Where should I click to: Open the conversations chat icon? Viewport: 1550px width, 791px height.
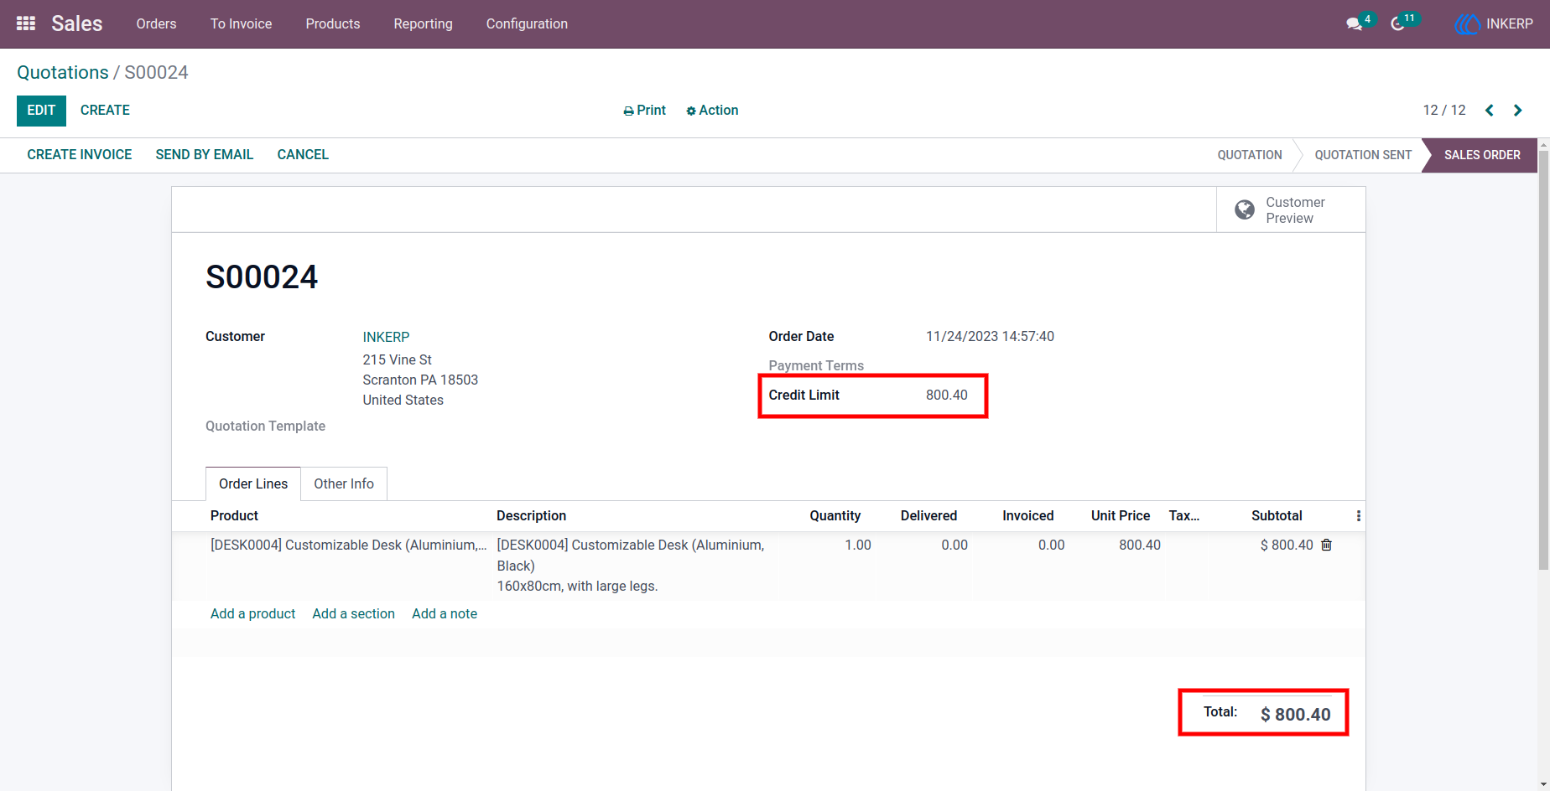1354,24
